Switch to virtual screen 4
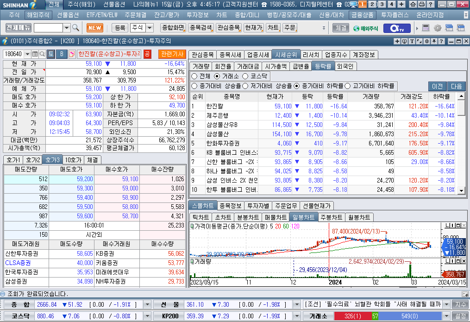The height and width of the screenshot is (322, 470). coord(391,4)
